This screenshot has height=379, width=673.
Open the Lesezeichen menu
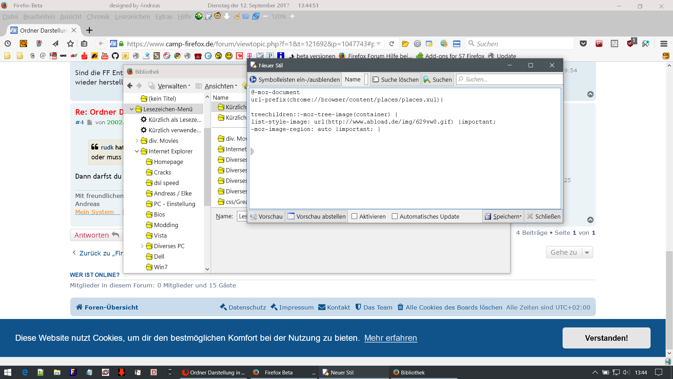tap(132, 16)
